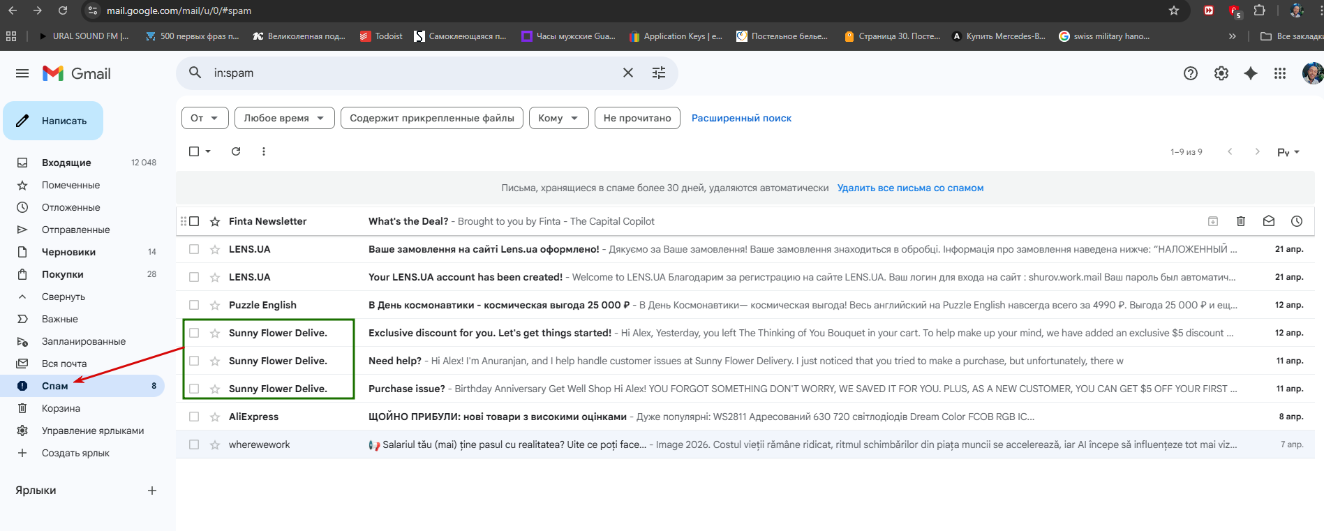The image size is (1324, 531).
Task: Archive the Finta Newsletter email
Action: pyautogui.click(x=1213, y=221)
